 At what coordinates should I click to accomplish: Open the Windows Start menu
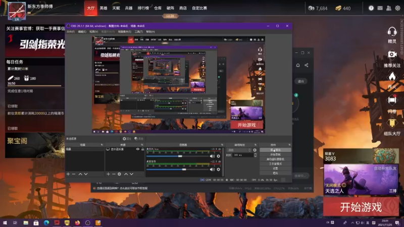click(5, 222)
